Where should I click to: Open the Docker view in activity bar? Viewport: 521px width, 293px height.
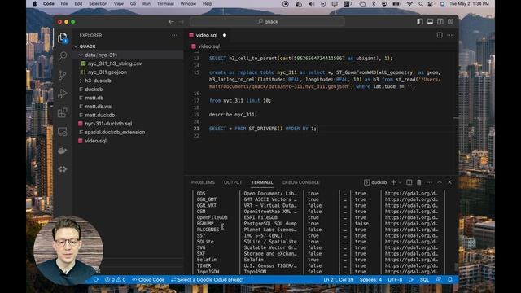pos(63,151)
